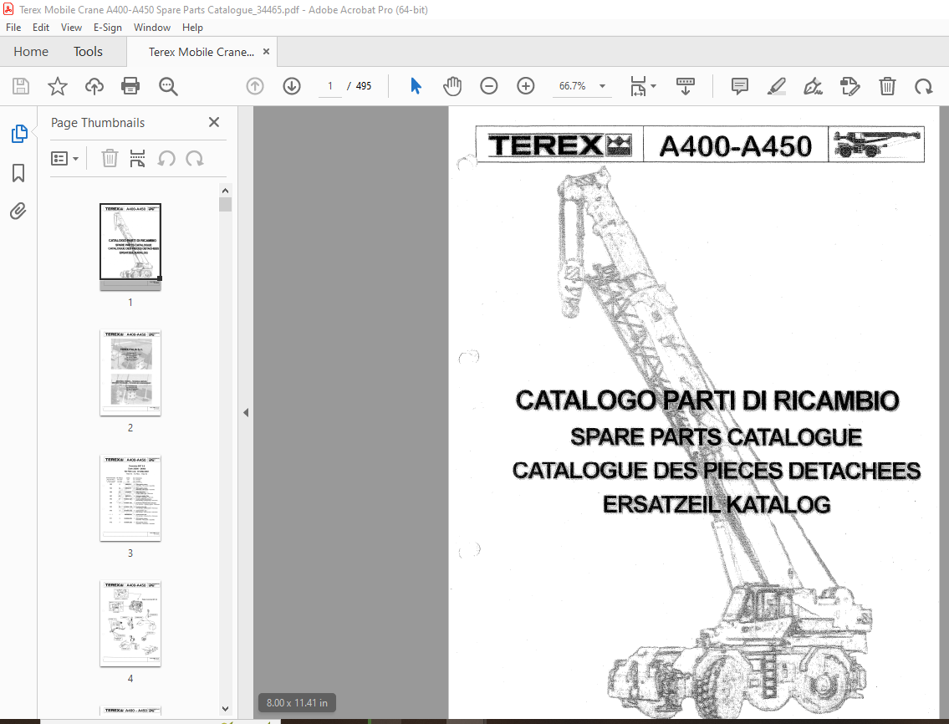This screenshot has height=724, width=949.
Task: Collapse the left navigation pane arrow
Action: (x=246, y=412)
